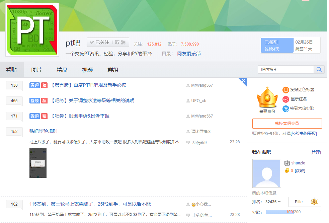Screen dimensions: 329x223
Task: Click the checkmark in 已关注 button
Action: 92,42
